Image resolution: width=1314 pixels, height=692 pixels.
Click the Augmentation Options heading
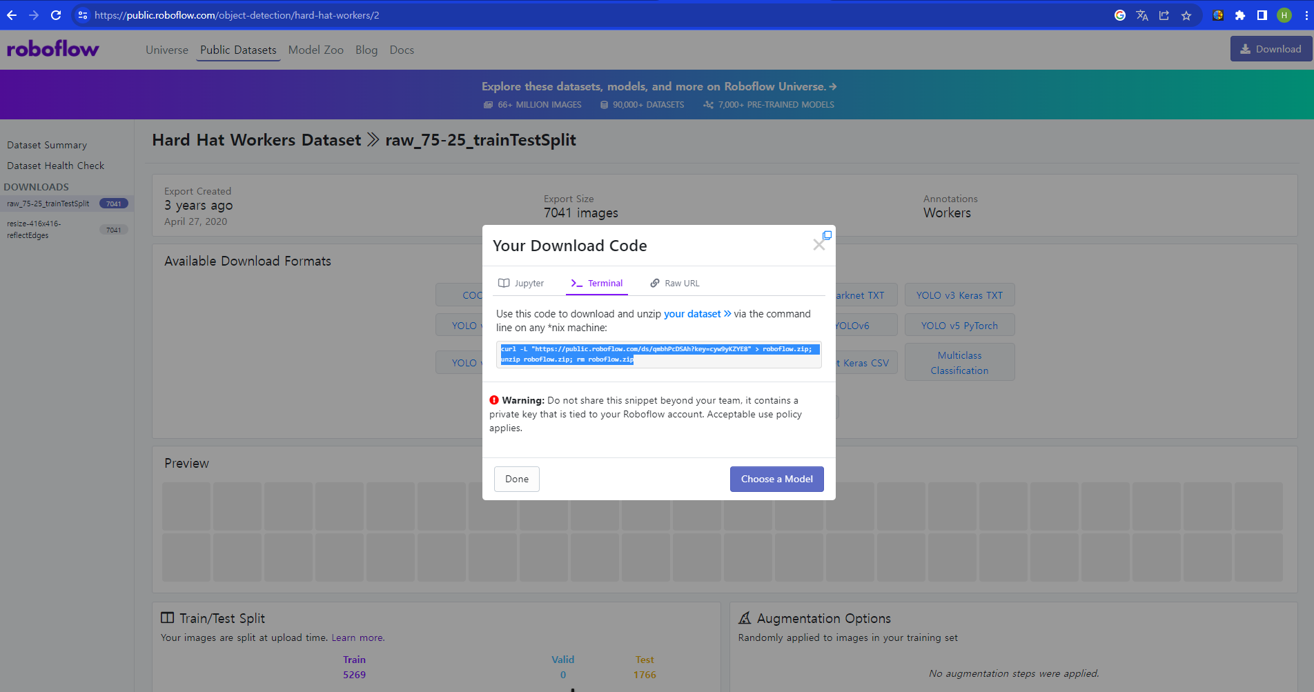click(824, 618)
